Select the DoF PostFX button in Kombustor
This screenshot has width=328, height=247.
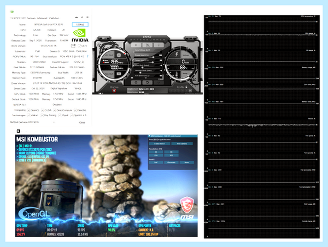pos(156,162)
